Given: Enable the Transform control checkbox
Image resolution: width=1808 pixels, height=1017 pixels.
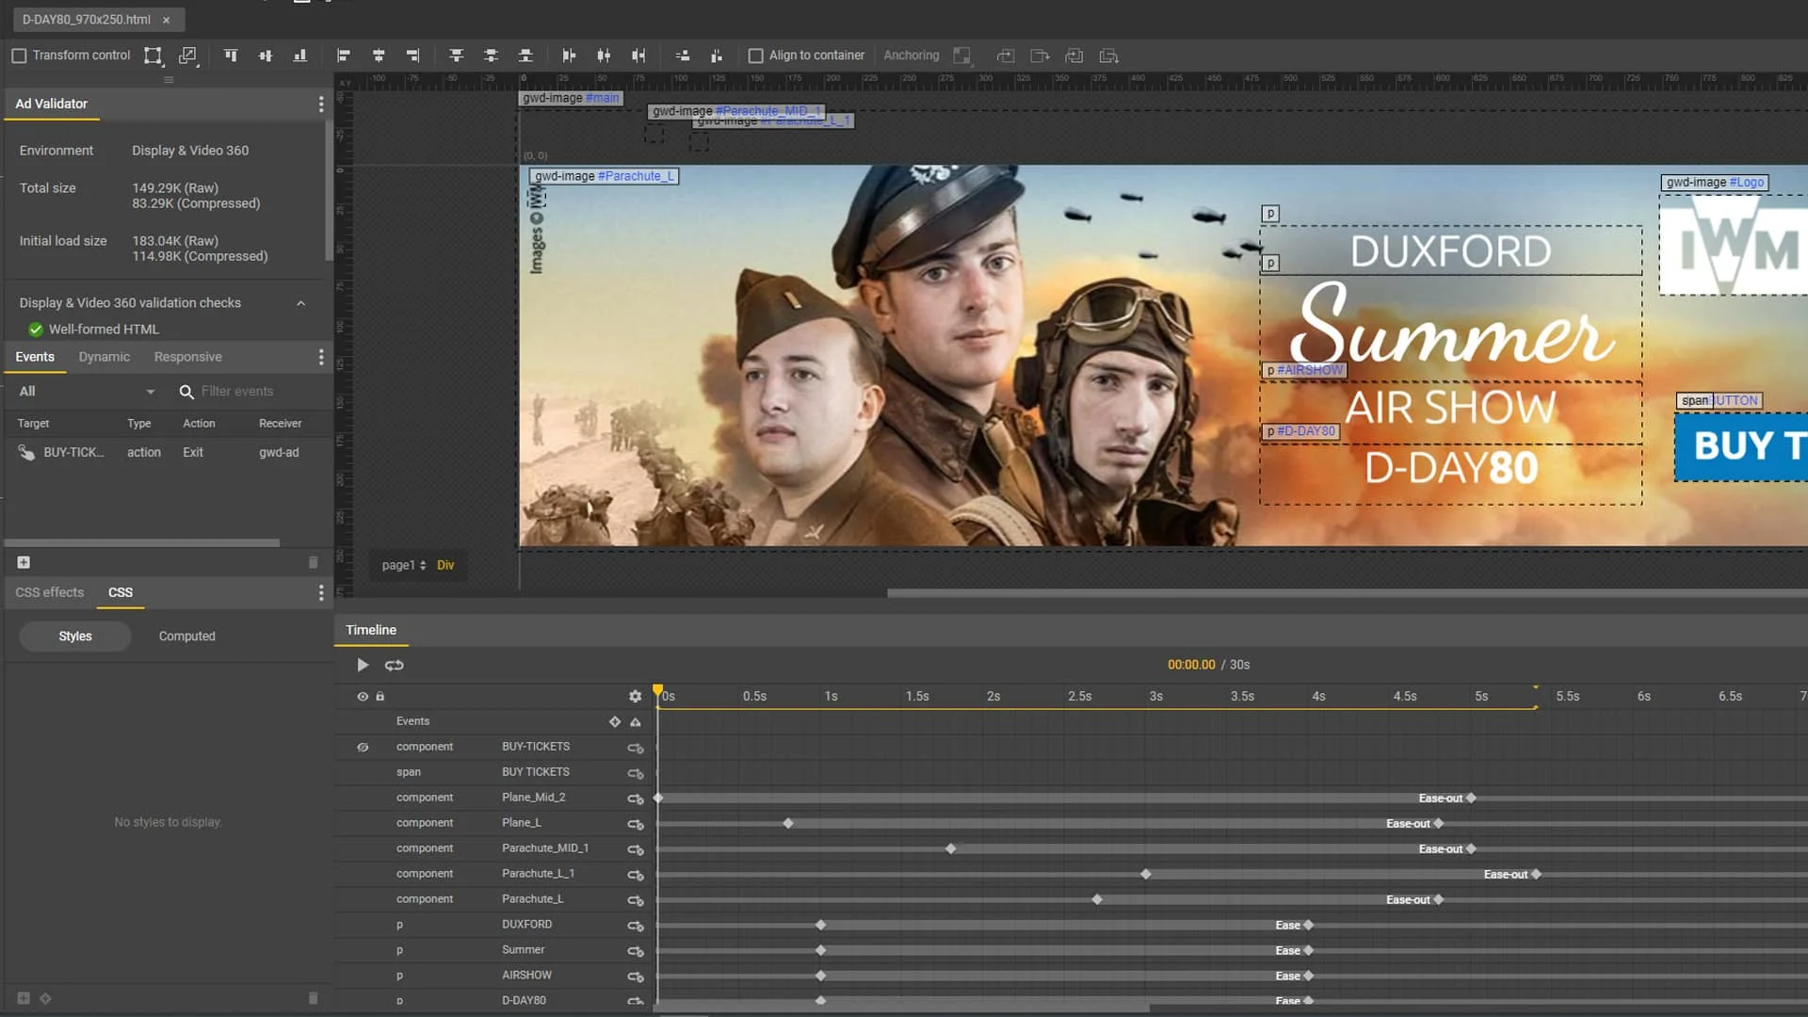Looking at the screenshot, I should point(19,56).
